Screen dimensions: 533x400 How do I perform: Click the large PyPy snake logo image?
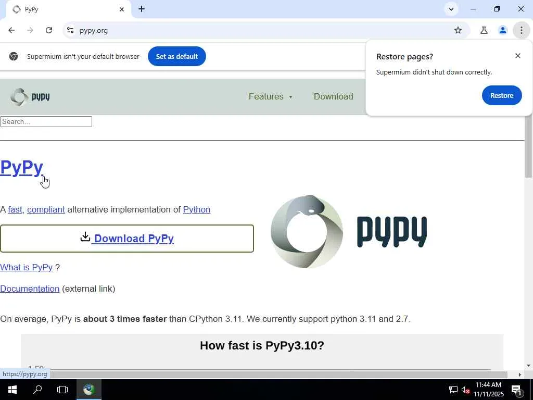(x=349, y=232)
